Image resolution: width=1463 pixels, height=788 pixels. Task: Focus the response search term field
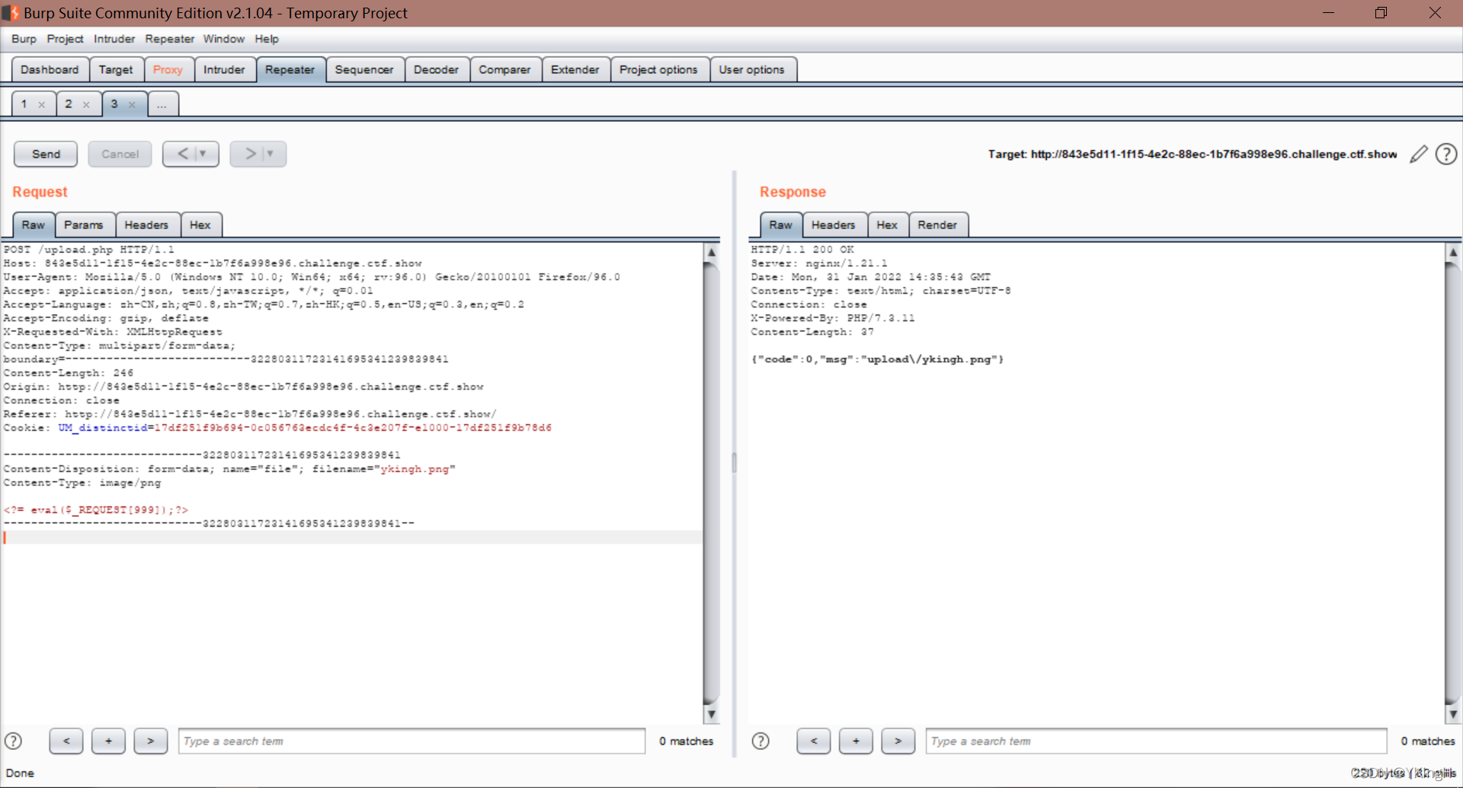[1156, 741]
